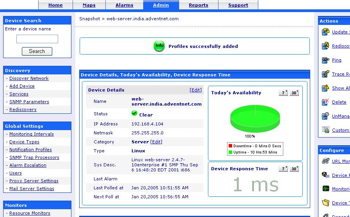
Task: Click the Device icon under Configure
Action: [x=325, y=175]
